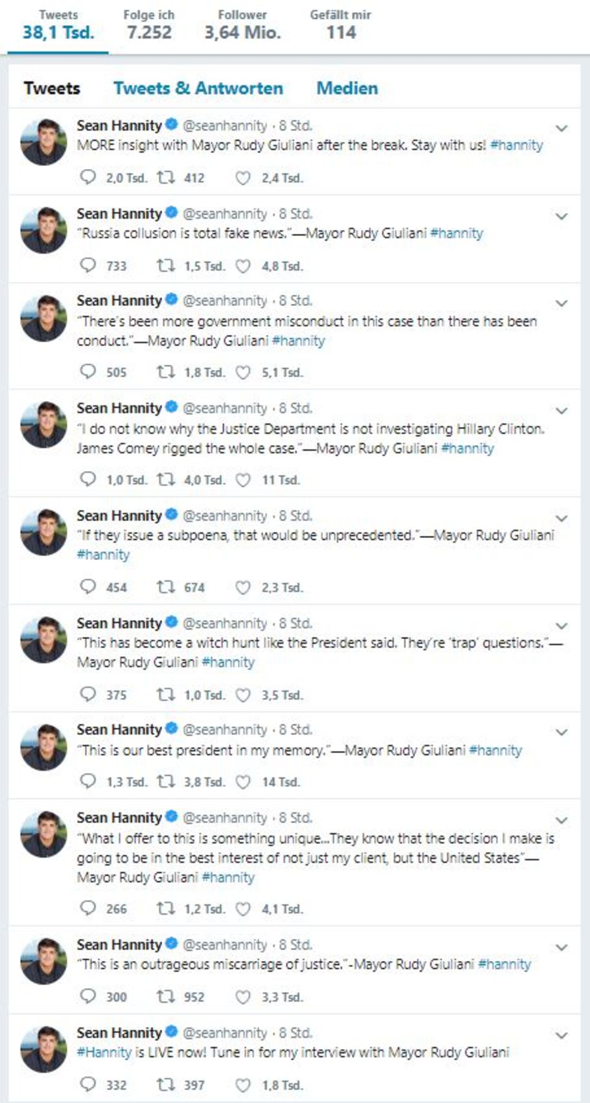This screenshot has height=1103, width=590.
Task: Reply to the 'something unique' client tweet
Action: 88,908
